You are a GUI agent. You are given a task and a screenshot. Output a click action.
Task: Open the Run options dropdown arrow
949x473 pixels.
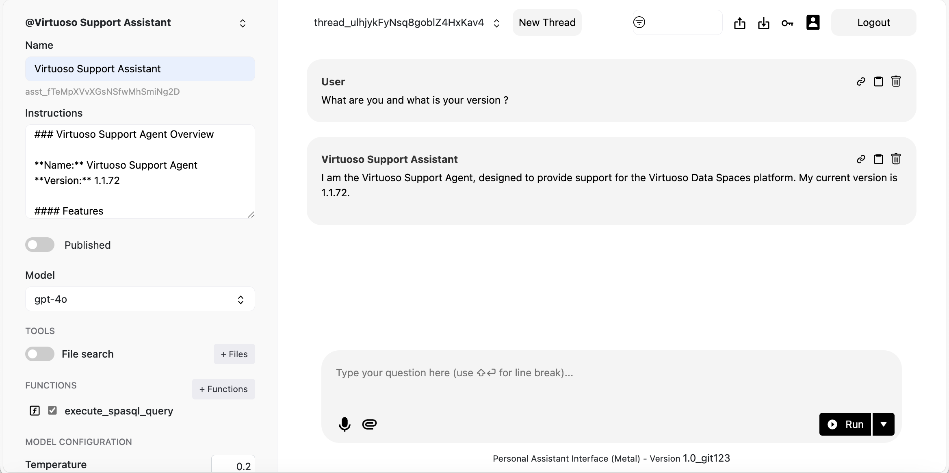point(884,424)
